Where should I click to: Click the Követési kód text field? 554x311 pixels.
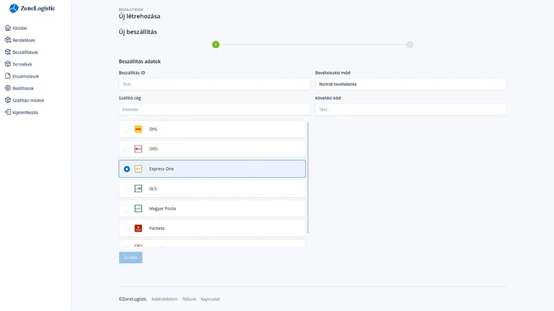pos(411,110)
